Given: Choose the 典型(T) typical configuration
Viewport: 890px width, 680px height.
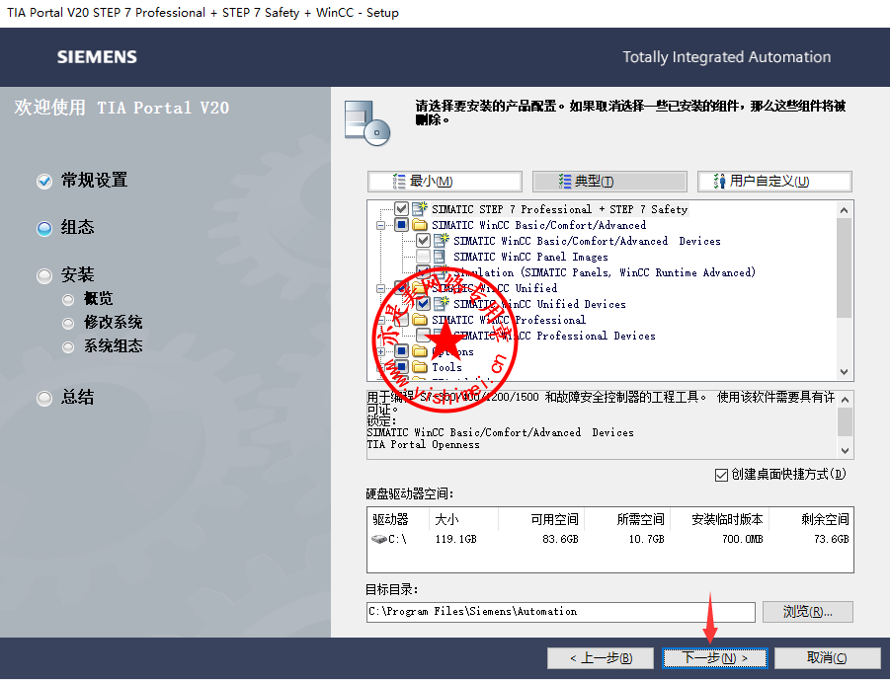Looking at the screenshot, I should pos(609,182).
